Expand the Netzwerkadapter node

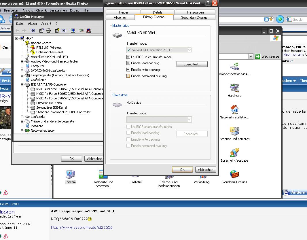pyautogui.click(x=22, y=131)
